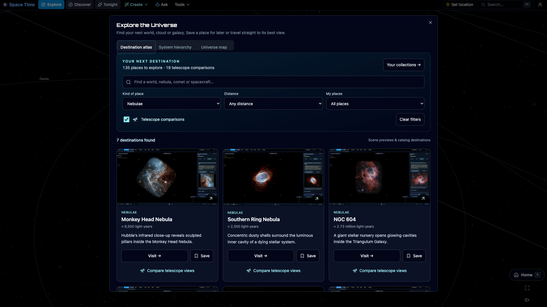Open the Tonight section
This screenshot has width=547, height=307.
point(108,5)
